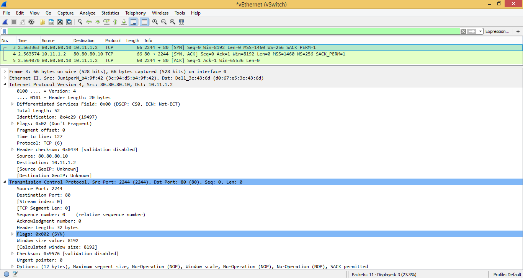Go forward to next packet
523x278 pixels.
coord(98,22)
